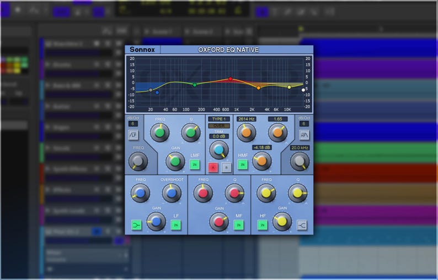Select the grey low filter node on graph
This screenshot has width=438, height=280.
click(151, 90)
